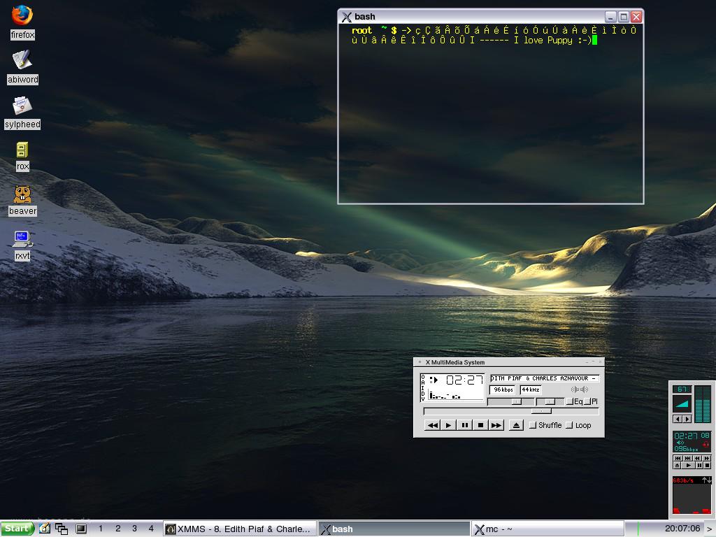
Task: Click the dock player 02:27 time display
Action: [686, 436]
